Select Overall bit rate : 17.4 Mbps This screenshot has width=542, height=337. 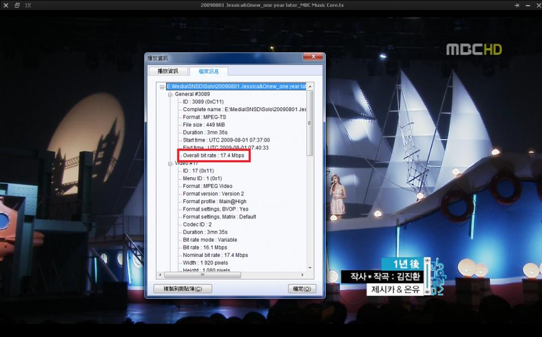coord(213,155)
